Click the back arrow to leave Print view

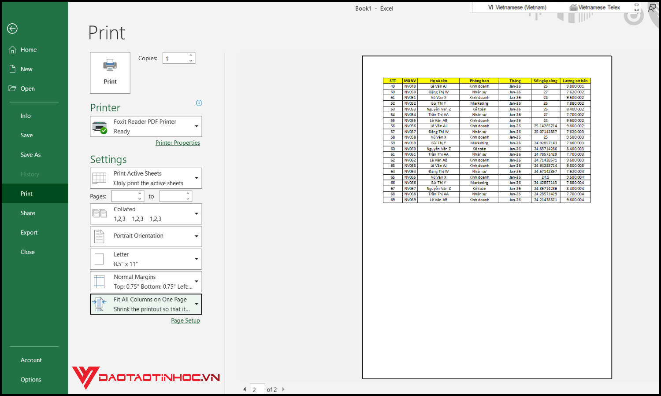coord(12,29)
